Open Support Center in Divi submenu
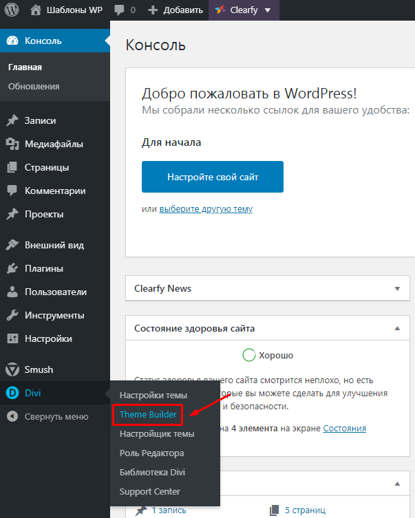Viewport: 415px width, 518px height. [150, 492]
